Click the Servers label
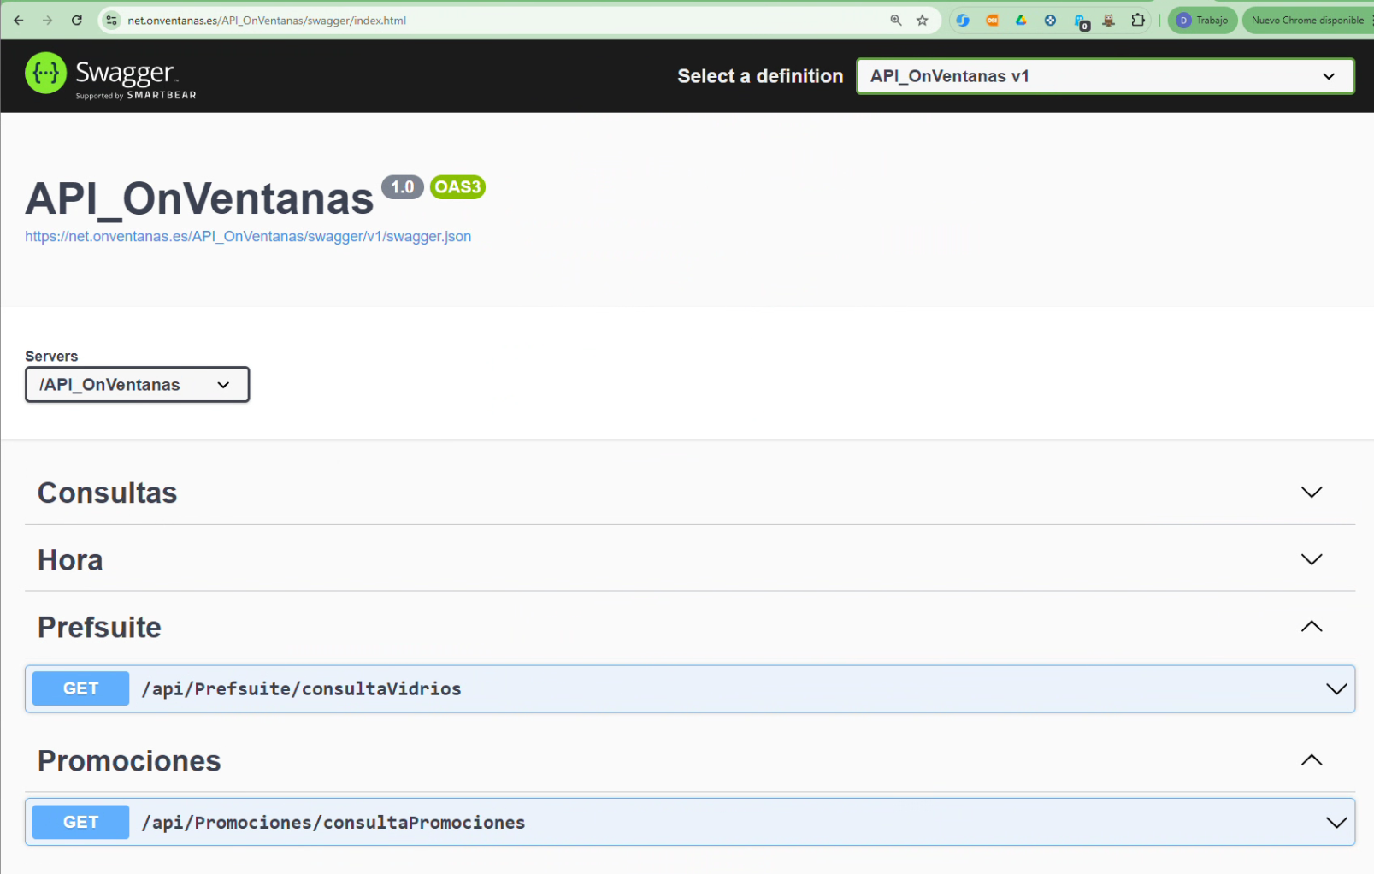 [x=51, y=357]
